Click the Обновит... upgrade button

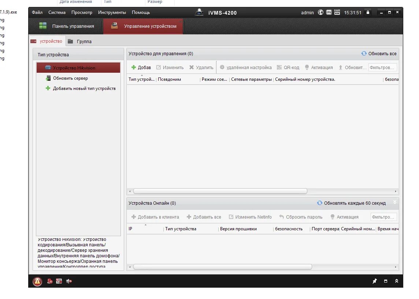[x=352, y=68]
